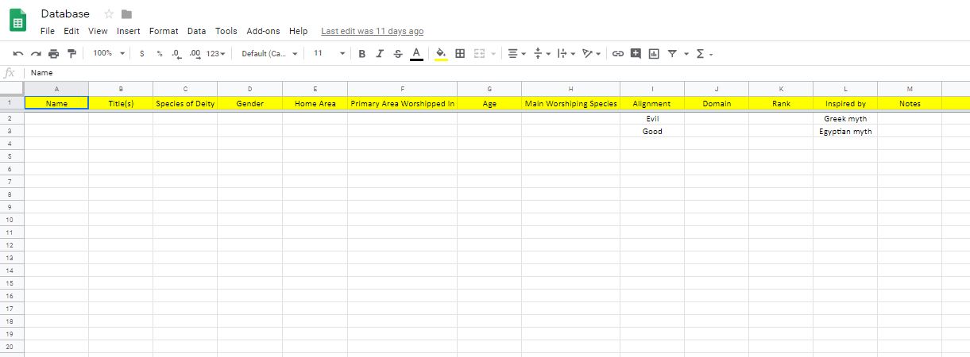
Task: Open the 100% zoom dropdown
Action: click(109, 54)
